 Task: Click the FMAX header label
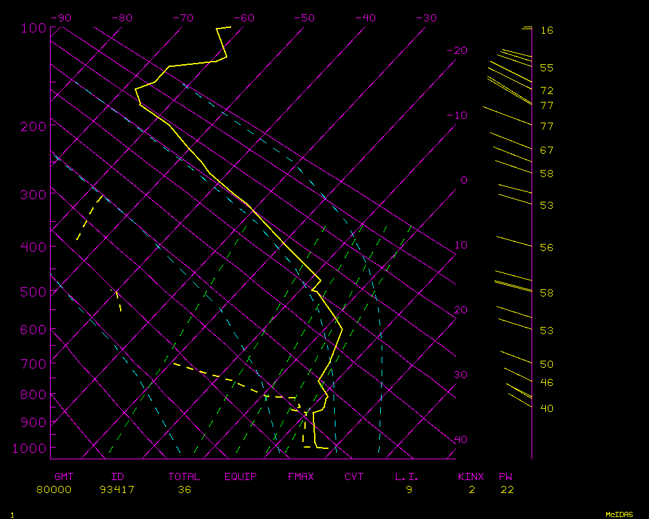pyautogui.click(x=300, y=477)
